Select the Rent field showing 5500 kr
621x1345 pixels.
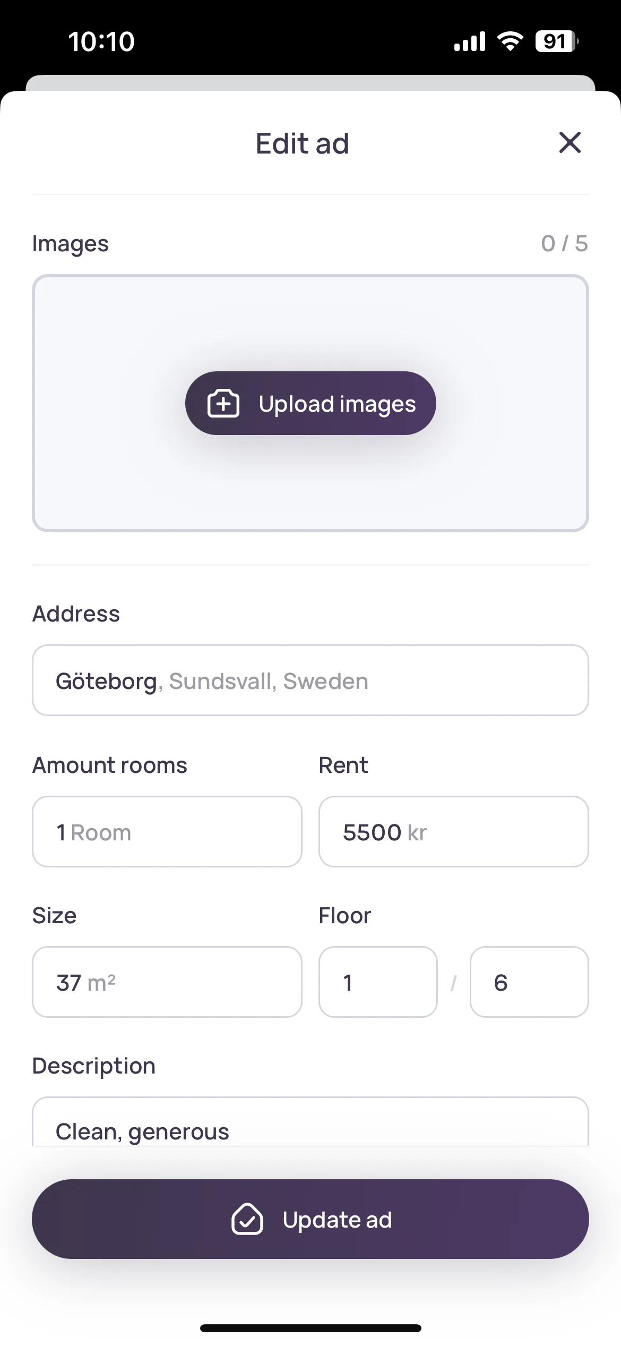[x=454, y=832]
